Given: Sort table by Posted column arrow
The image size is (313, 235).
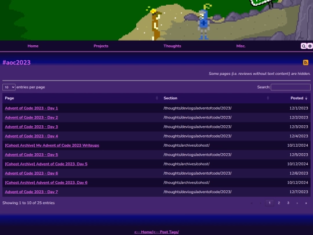Looking at the screenshot, I should [x=306, y=98].
